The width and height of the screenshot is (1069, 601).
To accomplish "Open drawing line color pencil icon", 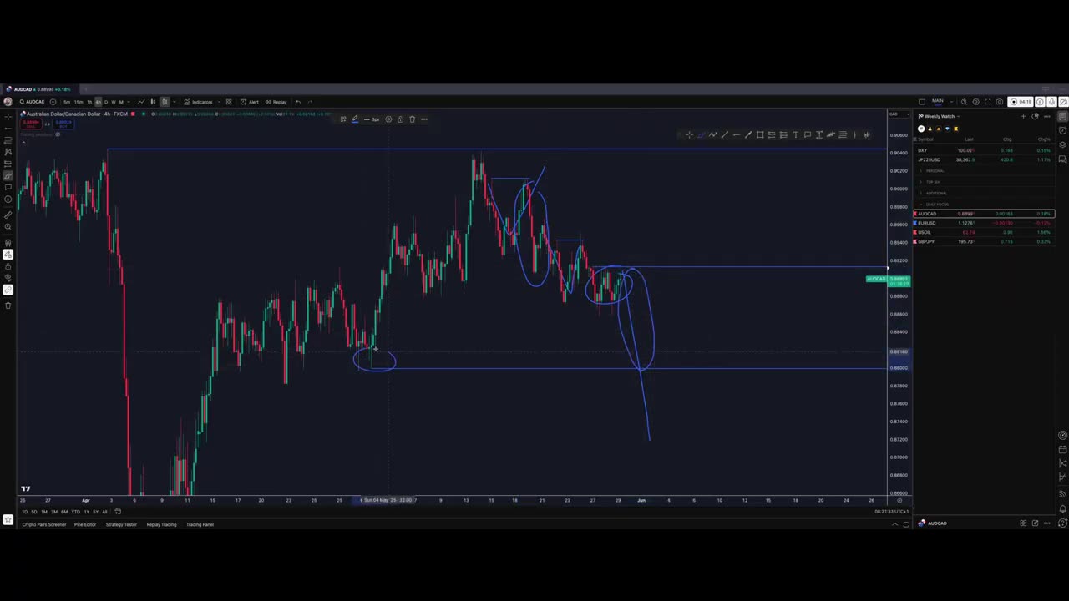I will tap(355, 119).
